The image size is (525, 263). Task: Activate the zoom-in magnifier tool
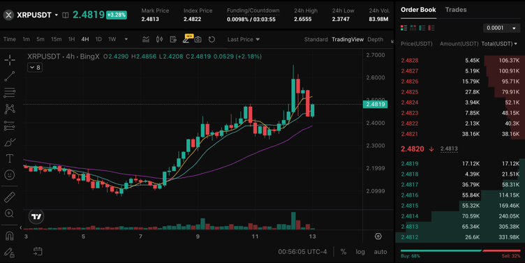[10, 213]
